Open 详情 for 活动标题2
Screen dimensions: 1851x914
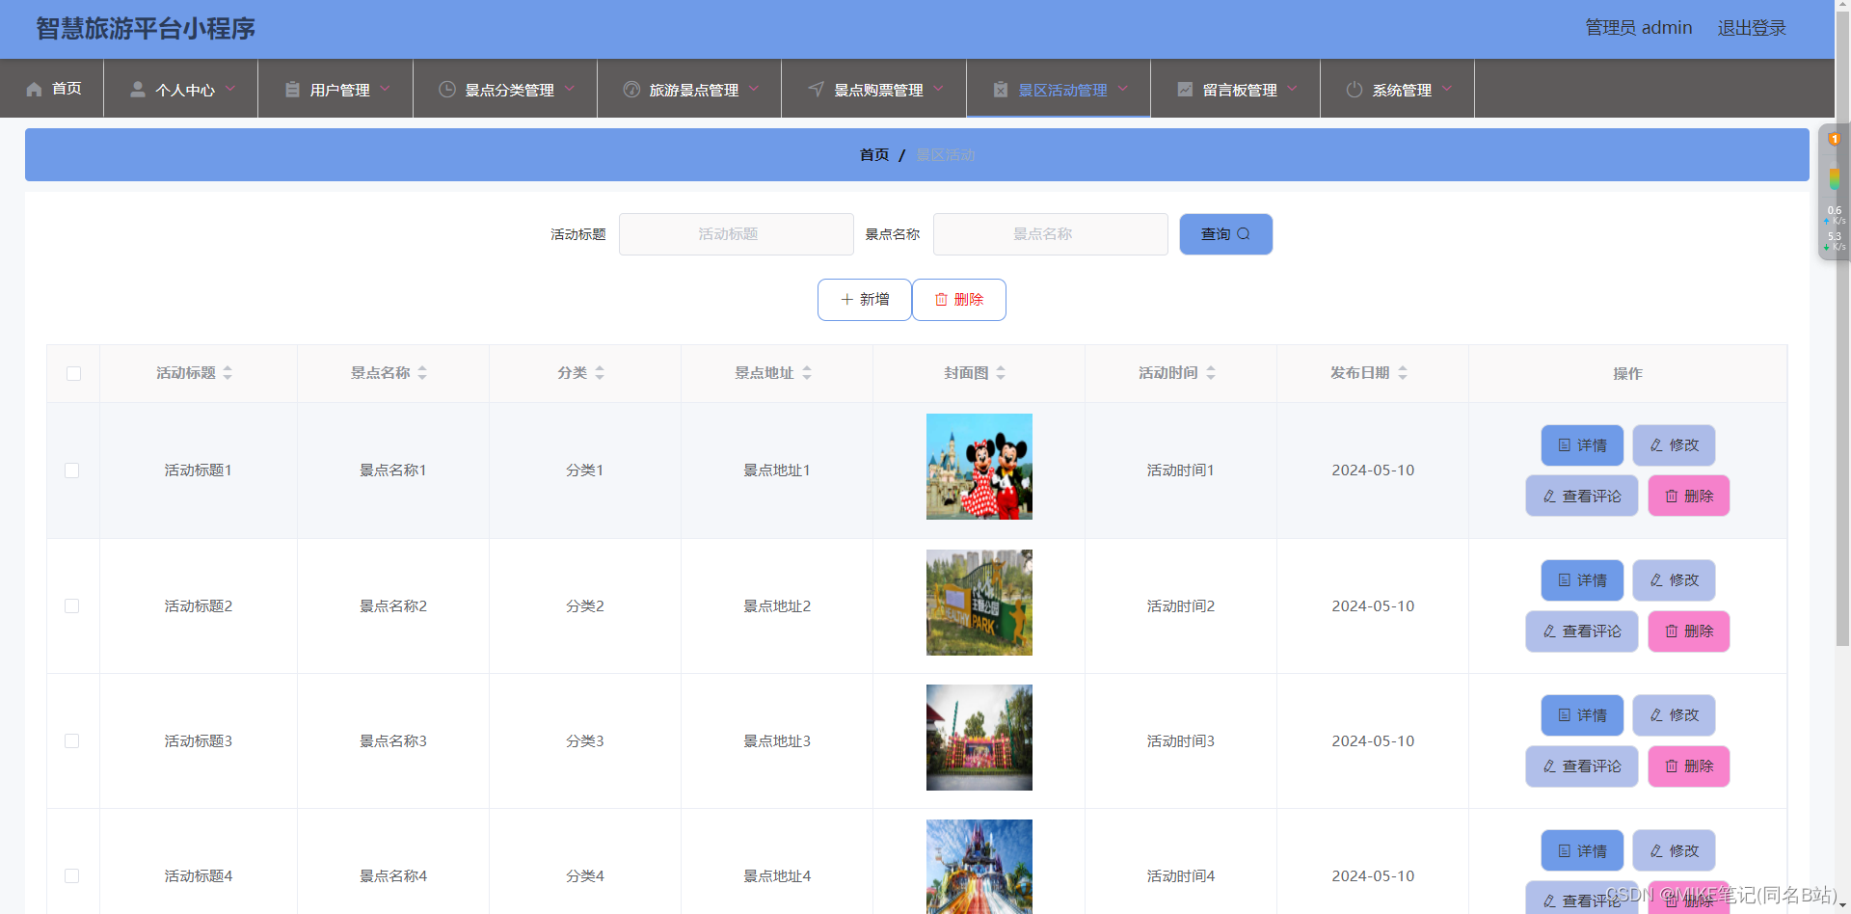[x=1582, y=580]
